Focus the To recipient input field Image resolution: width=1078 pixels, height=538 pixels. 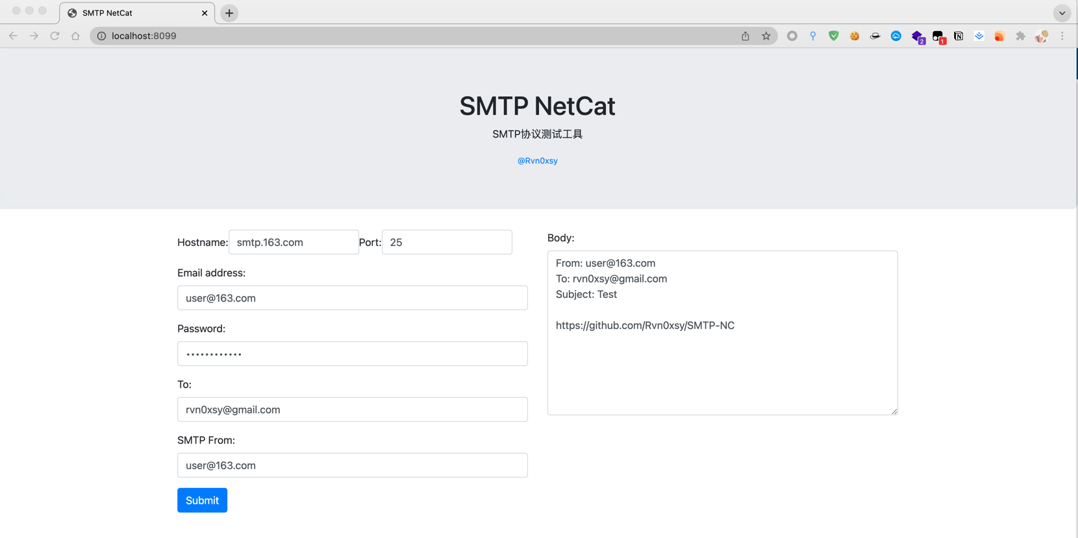(353, 410)
